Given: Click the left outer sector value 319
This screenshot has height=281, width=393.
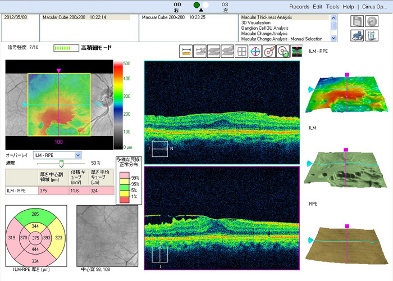Looking at the screenshot, I should [12, 237].
